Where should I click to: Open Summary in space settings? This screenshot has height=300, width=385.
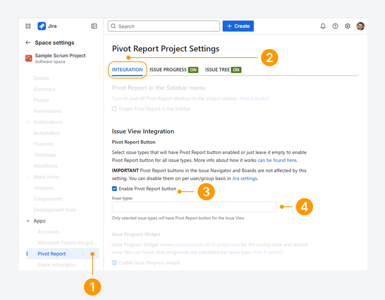(x=45, y=89)
